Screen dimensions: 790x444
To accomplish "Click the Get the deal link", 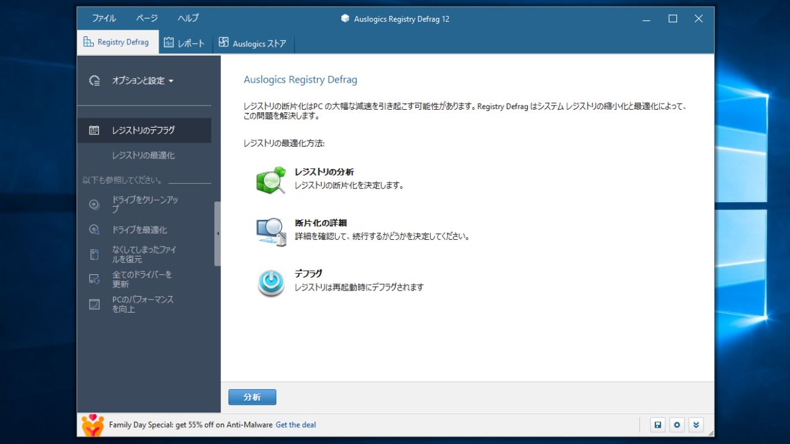I will (x=296, y=425).
